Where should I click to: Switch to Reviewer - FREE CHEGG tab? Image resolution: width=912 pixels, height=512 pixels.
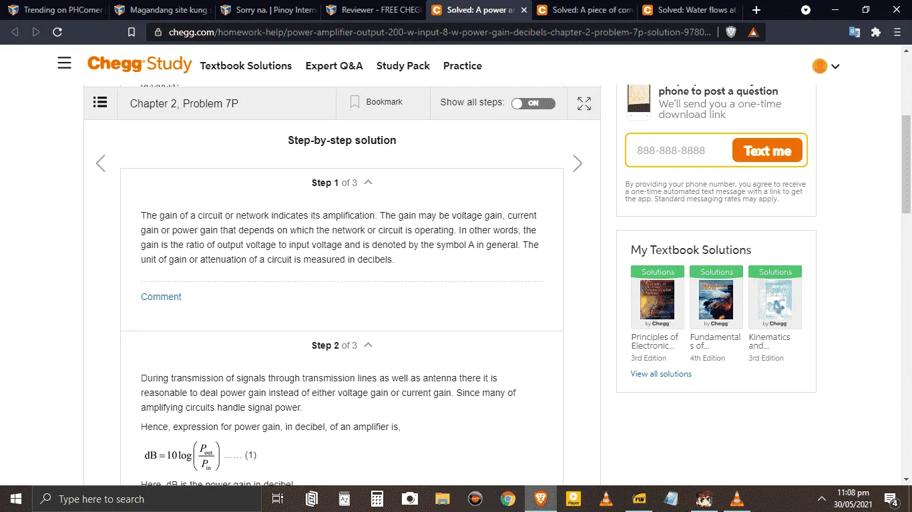pos(373,10)
